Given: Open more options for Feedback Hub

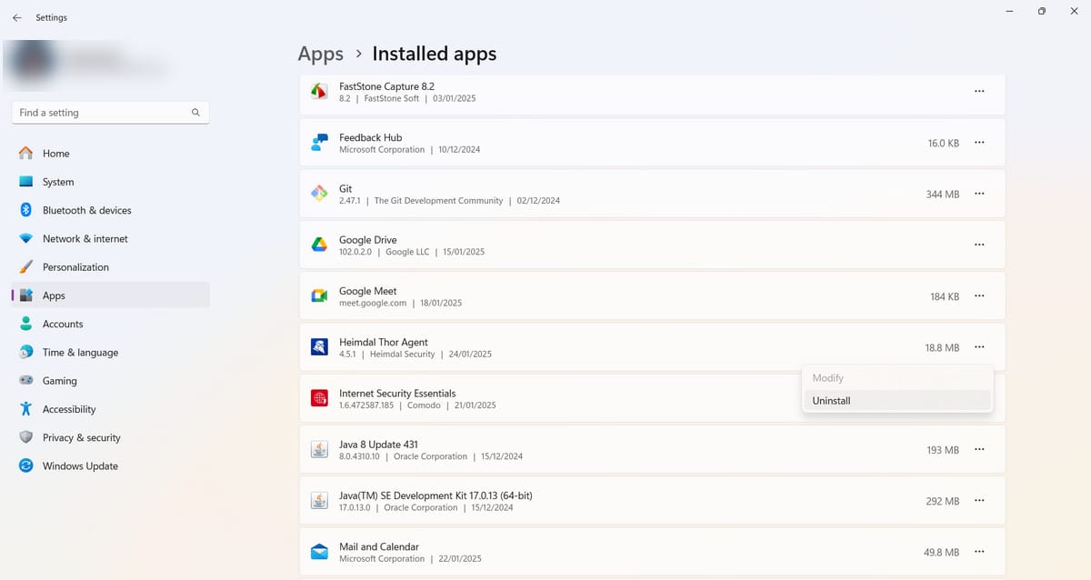Looking at the screenshot, I should (979, 143).
